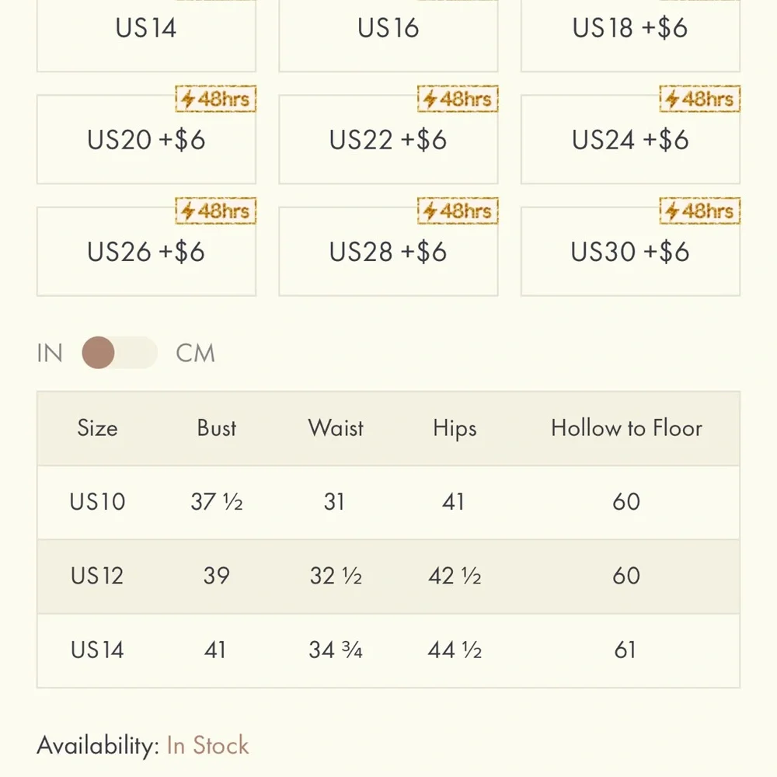Pick size US22 +$6
The width and height of the screenshot is (777, 777).
[388, 140]
